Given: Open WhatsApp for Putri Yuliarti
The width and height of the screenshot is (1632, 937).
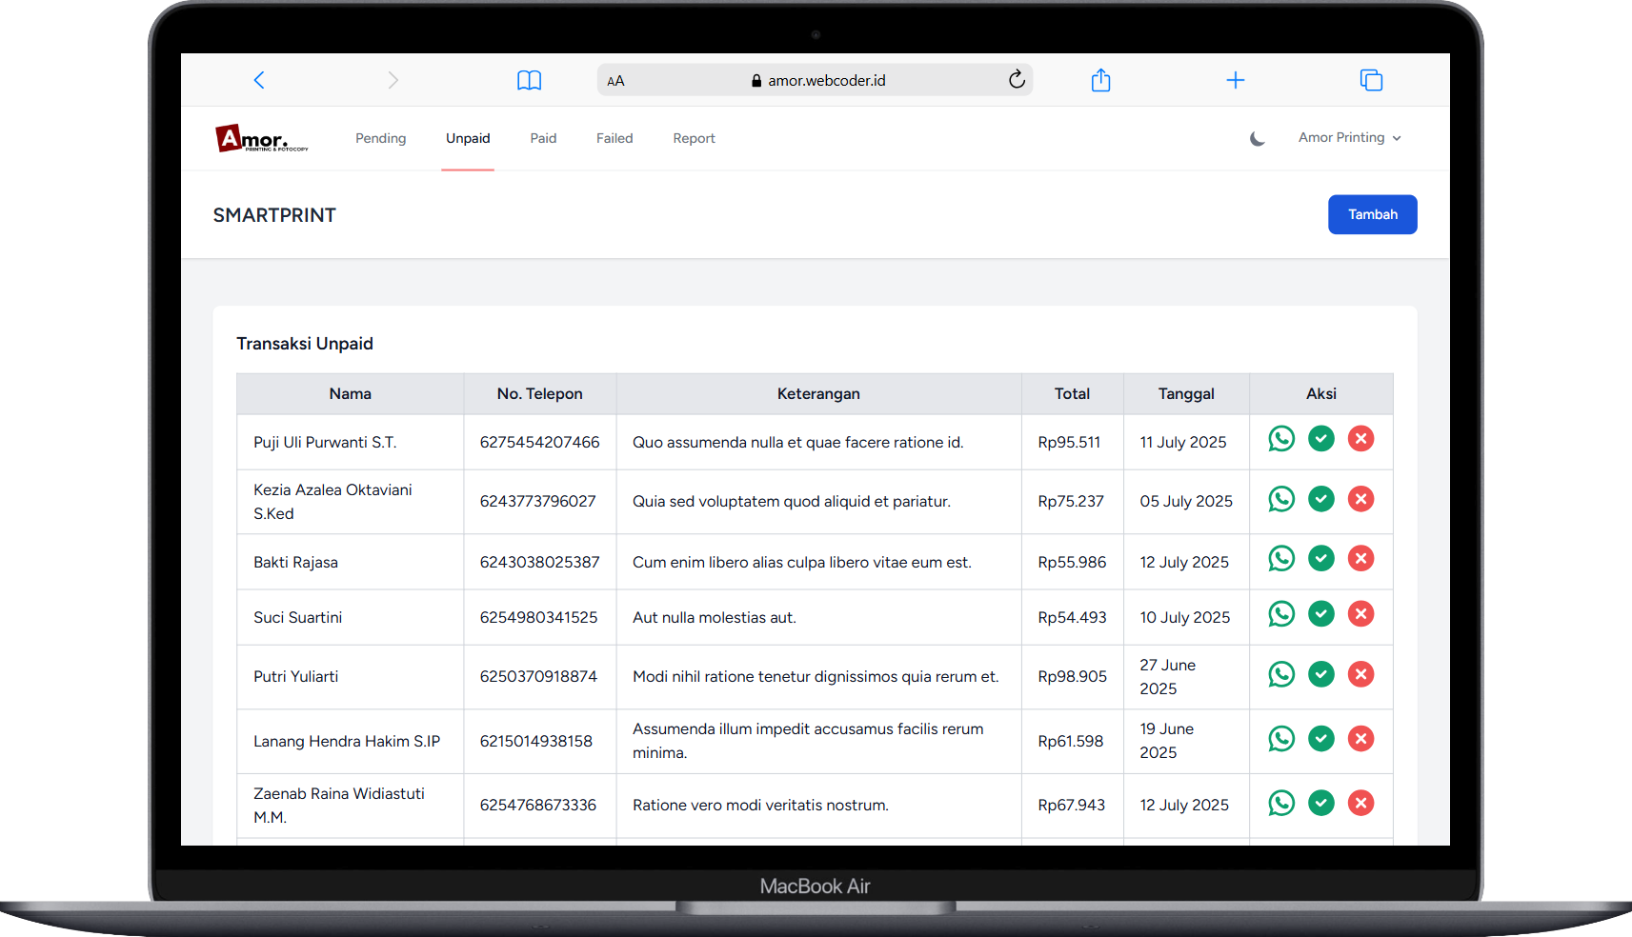Looking at the screenshot, I should pyautogui.click(x=1281, y=674).
